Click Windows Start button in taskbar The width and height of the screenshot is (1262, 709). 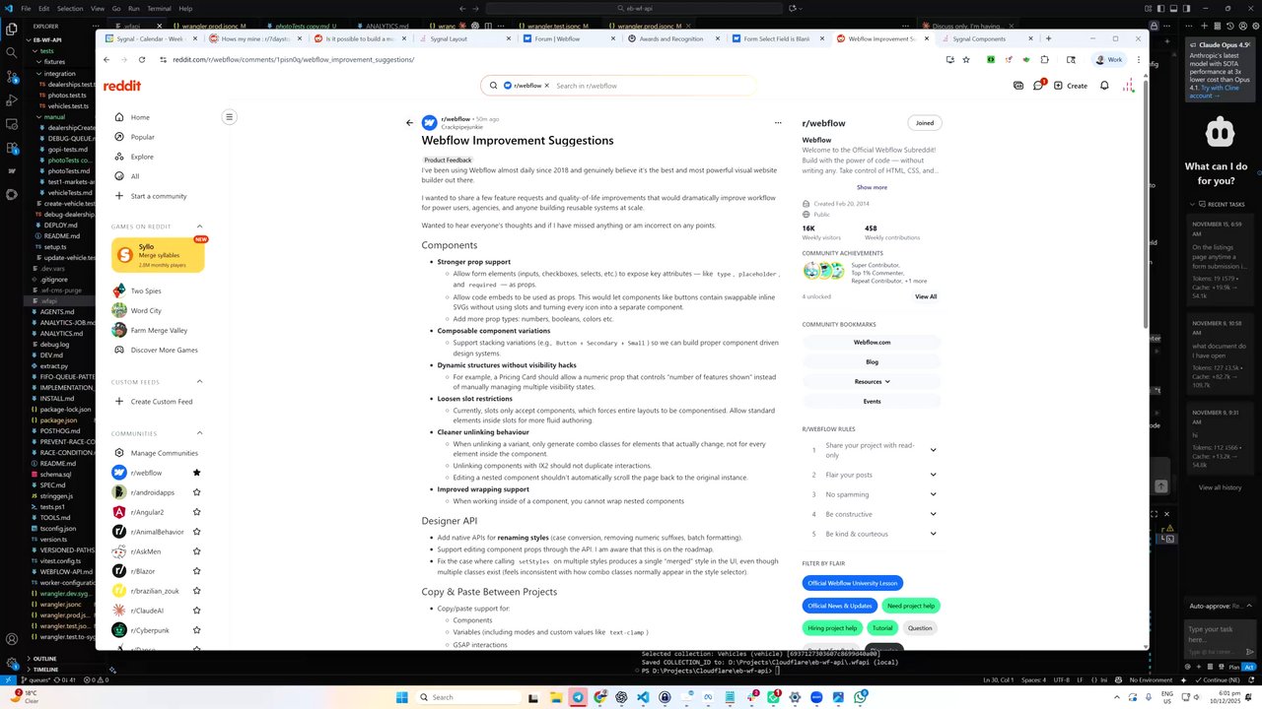pyautogui.click(x=402, y=696)
